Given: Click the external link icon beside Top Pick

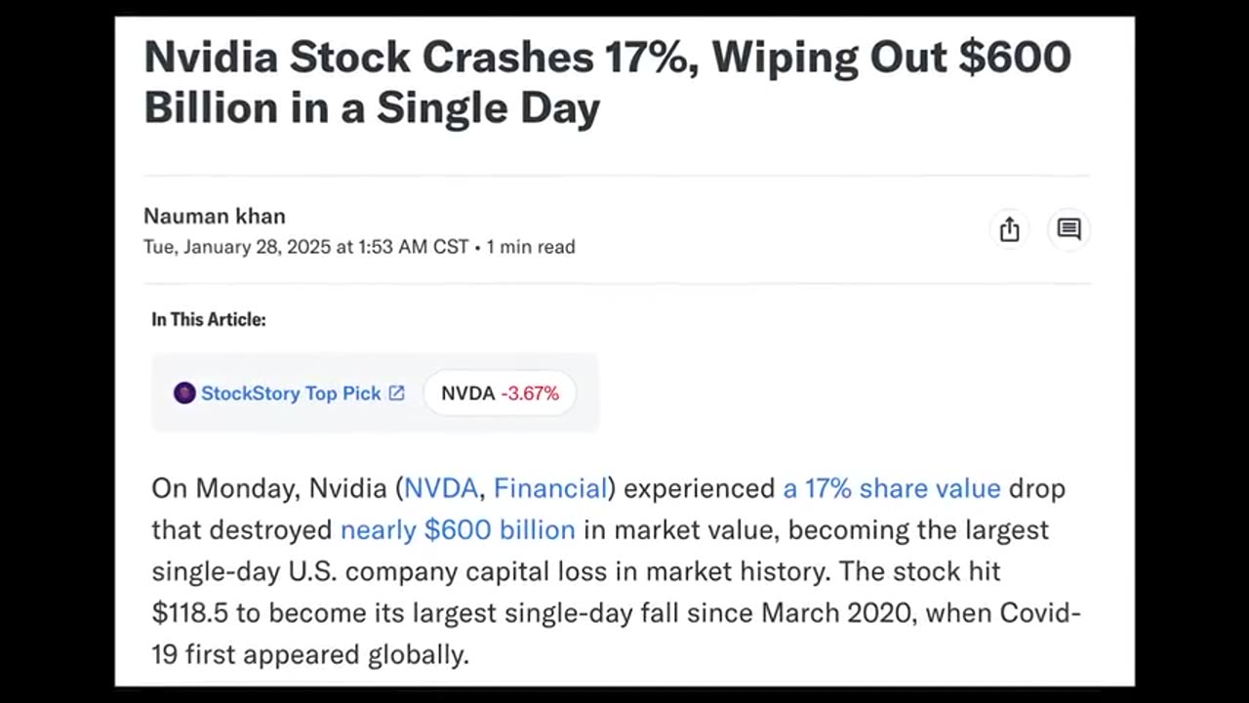Looking at the screenshot, I should point(396,393).
